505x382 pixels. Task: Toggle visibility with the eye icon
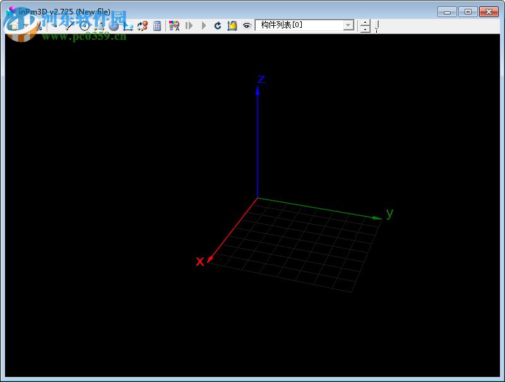point(247,27)
